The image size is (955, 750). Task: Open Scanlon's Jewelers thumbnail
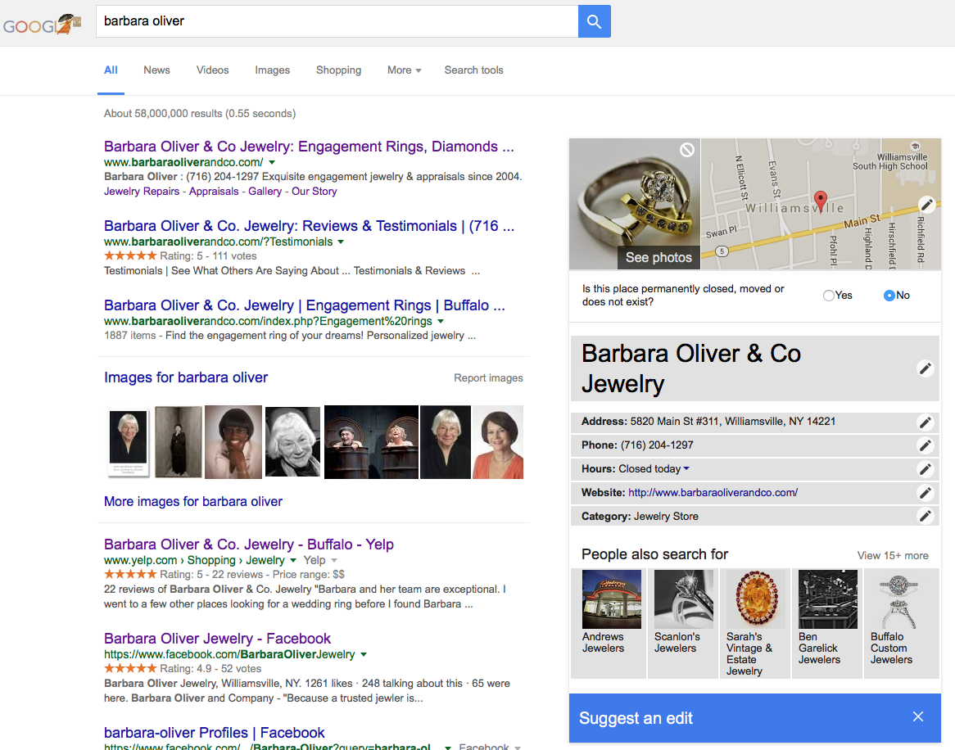[683, 599]
